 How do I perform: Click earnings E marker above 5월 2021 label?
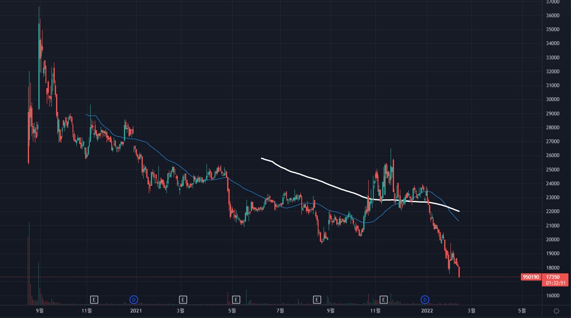pyautogui.click(x=236, y=299)
